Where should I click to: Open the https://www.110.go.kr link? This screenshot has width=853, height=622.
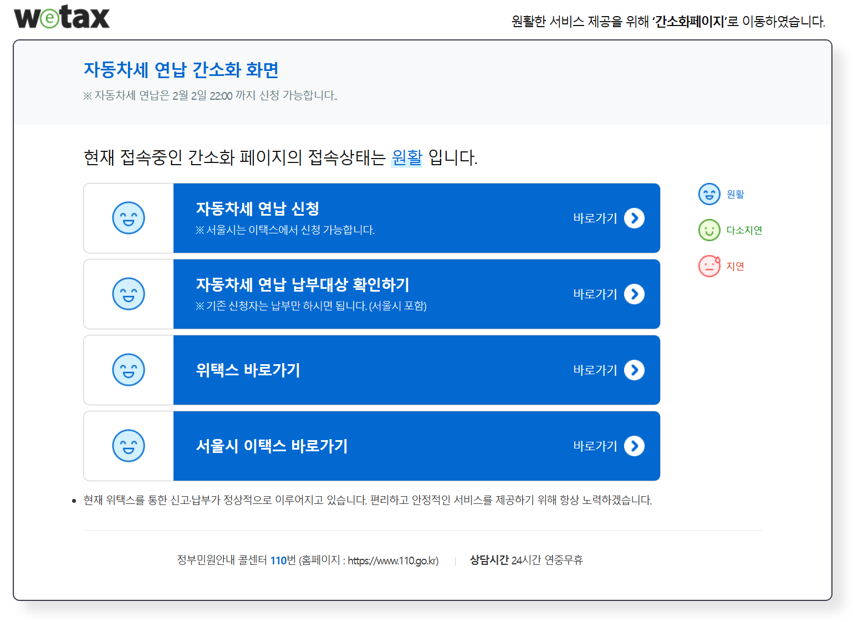point(392,560)
